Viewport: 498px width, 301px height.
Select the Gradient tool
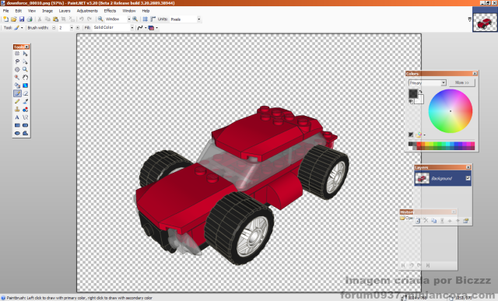25,86
